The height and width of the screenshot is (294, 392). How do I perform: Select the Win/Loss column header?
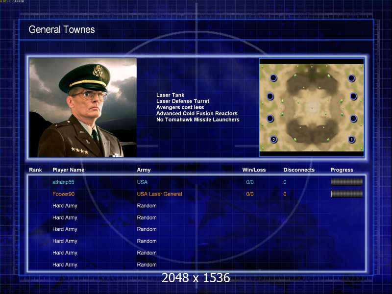(254, 170)
